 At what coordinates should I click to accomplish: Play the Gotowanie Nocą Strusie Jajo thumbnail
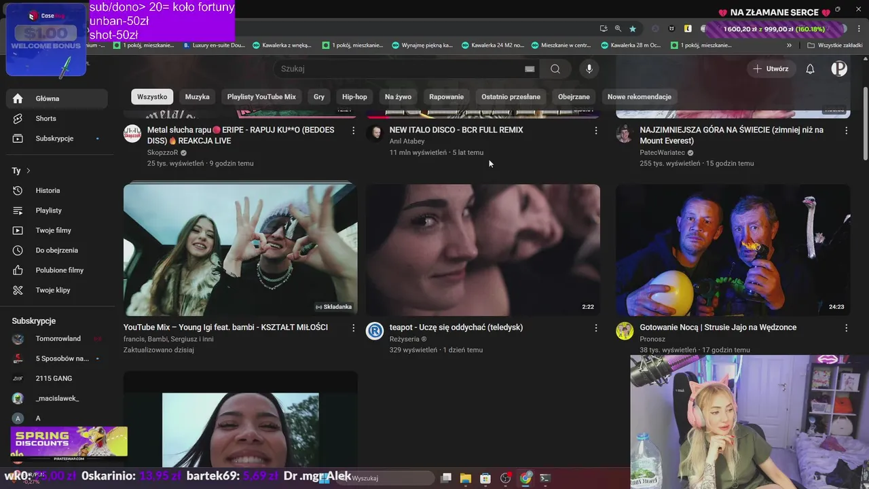pyautogui.click(x=733, y=250)
